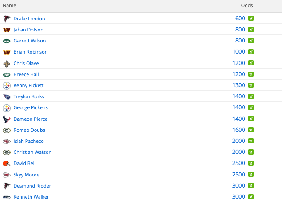Click the Steelers logo beside Kenny Pickett
Viewport: 282px width, 203px height.
(x=7, y=86)
